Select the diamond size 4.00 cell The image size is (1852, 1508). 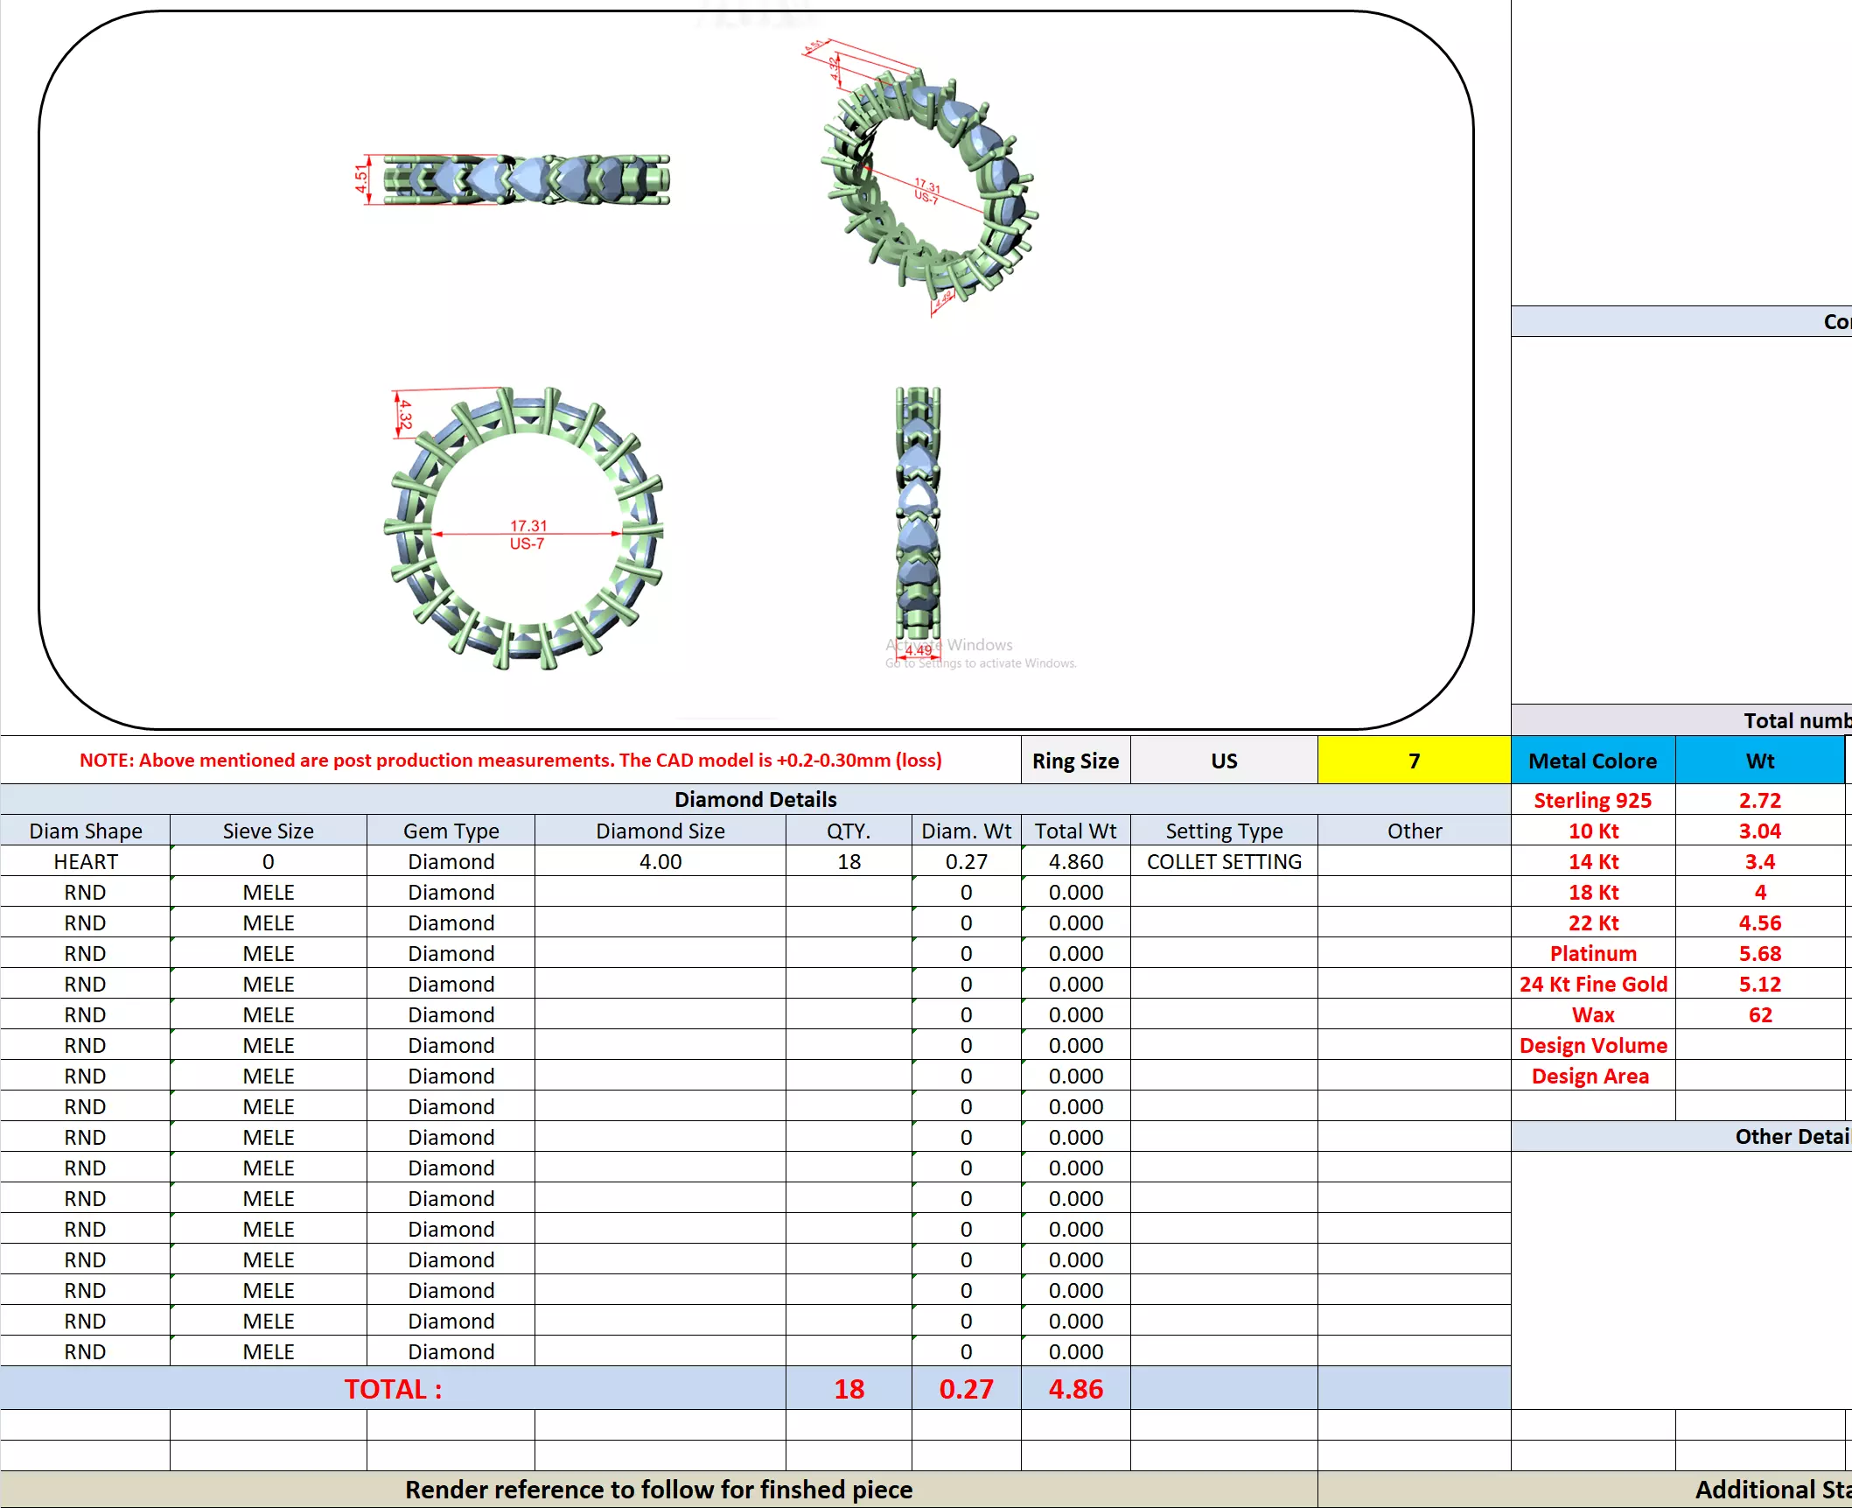tap(660, 861)
